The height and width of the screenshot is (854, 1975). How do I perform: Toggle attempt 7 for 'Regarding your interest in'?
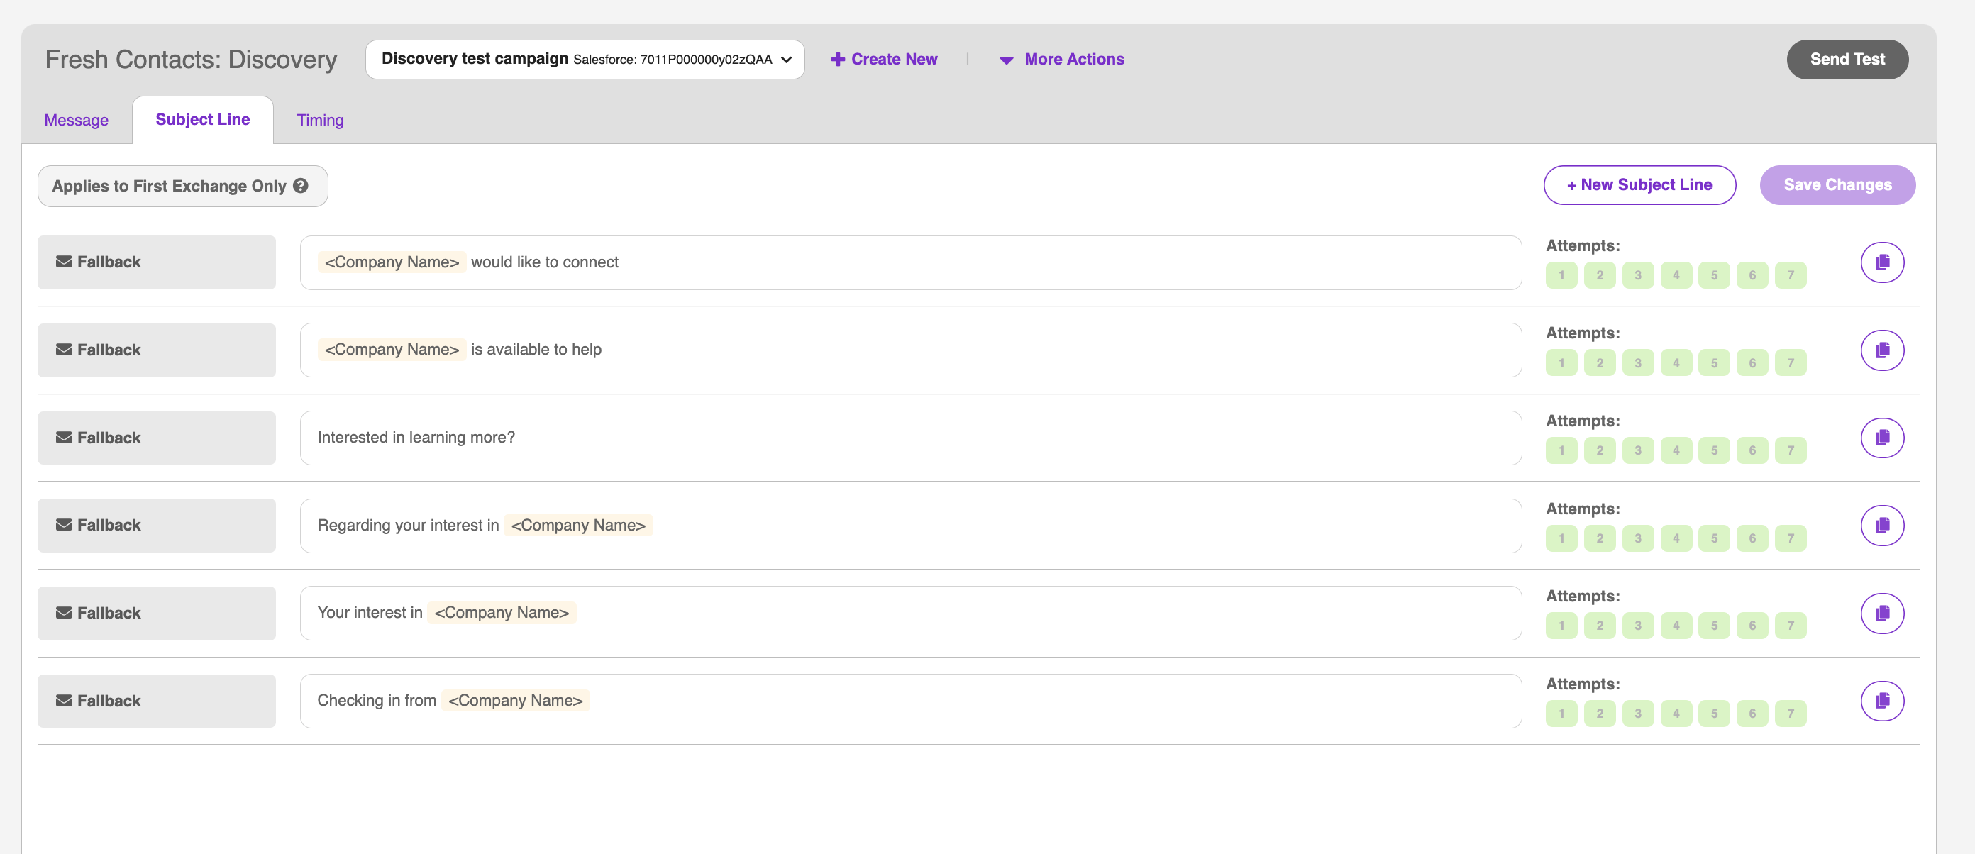coord(1791,538)
